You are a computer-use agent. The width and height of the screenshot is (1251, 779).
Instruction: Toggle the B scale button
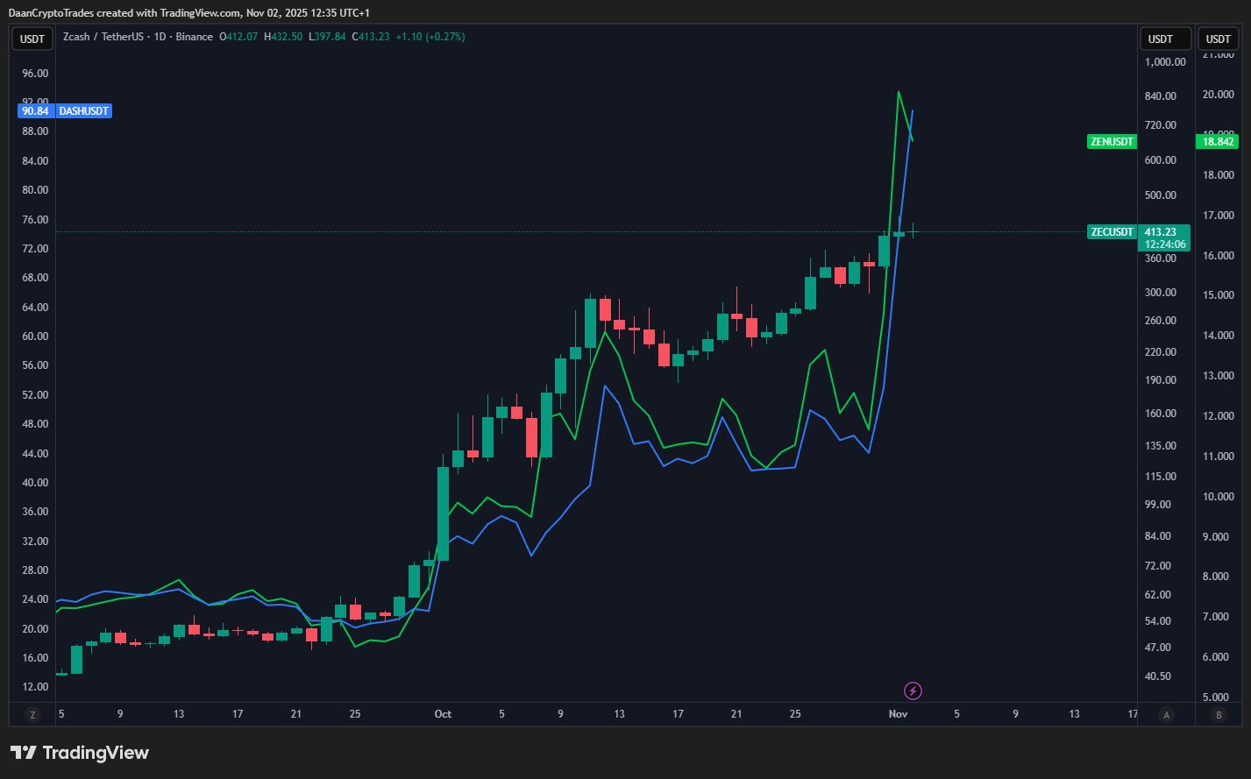[1218, 714]
